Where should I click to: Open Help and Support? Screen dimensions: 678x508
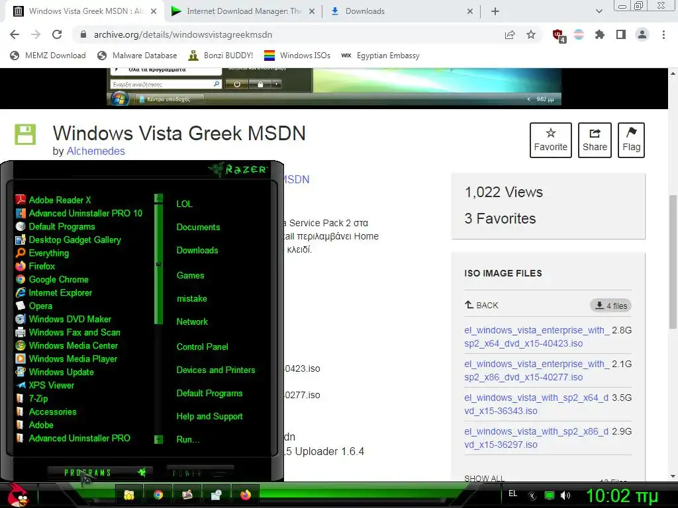click(x=209, y=417)
